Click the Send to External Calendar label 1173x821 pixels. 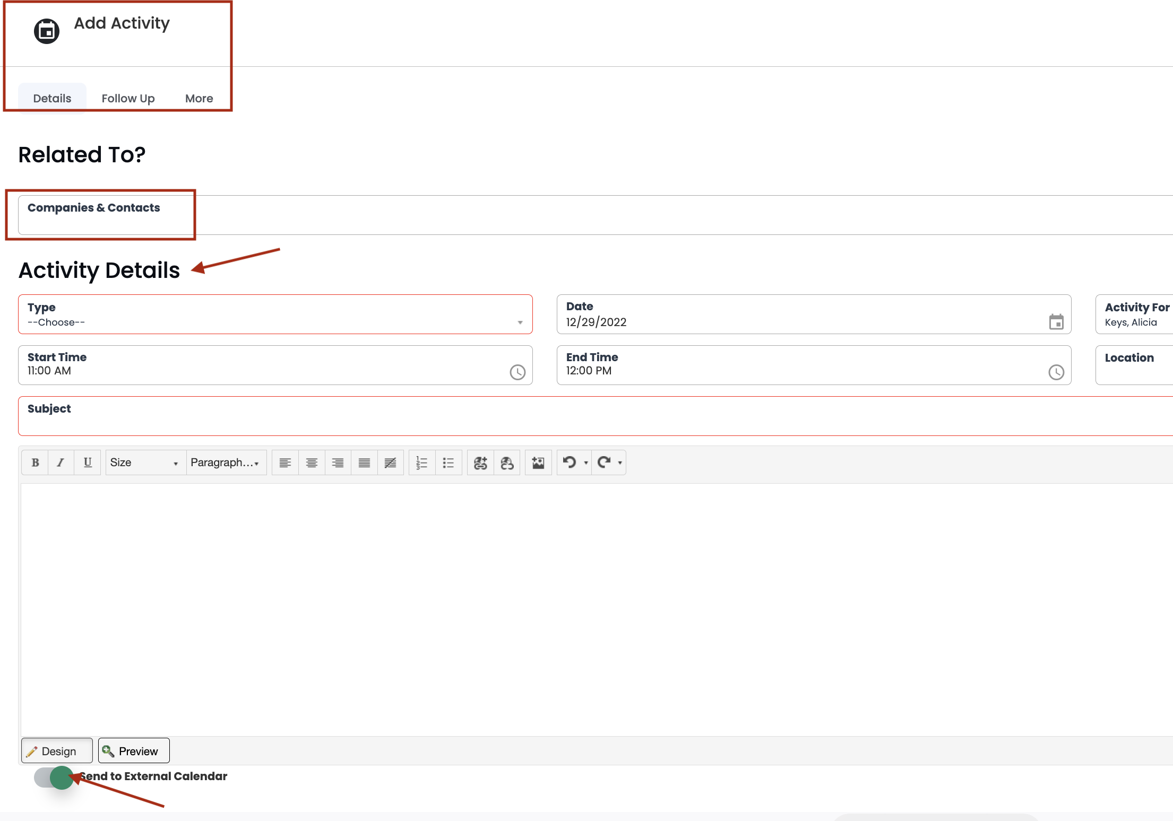(x=154, y=776)
